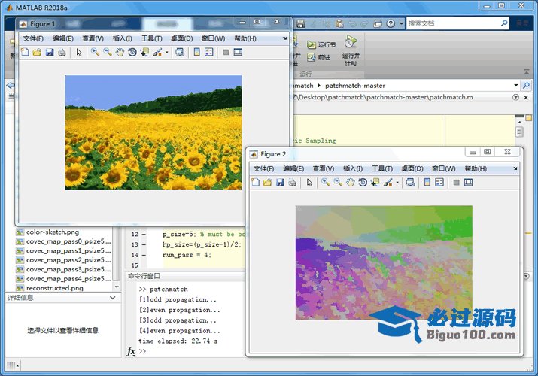Open the 插入(I) menu in Figure 2
This screenshot has width=538, height=376.
353,169
